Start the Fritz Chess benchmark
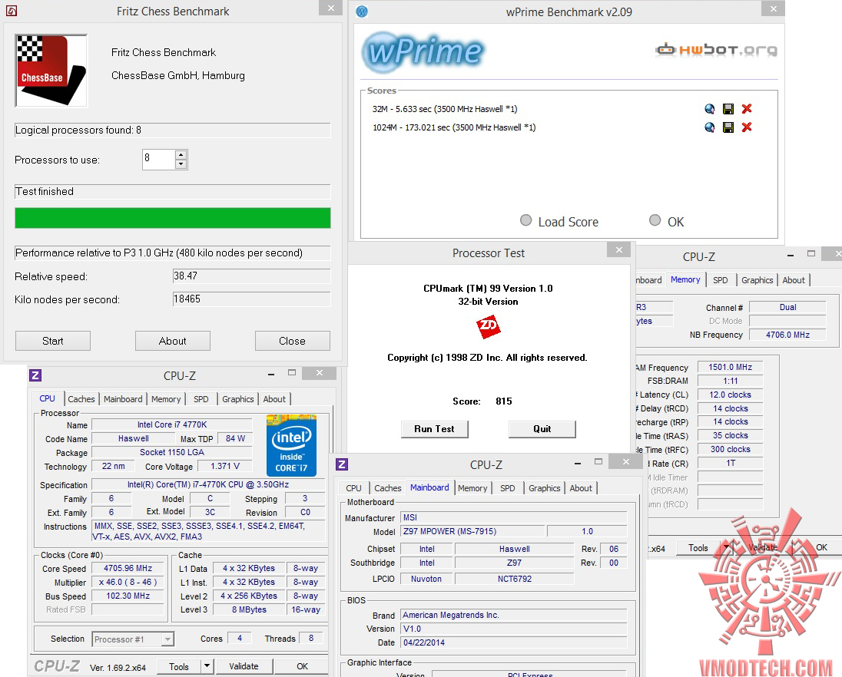The image size is (842, 677). [x=52, y=341]
